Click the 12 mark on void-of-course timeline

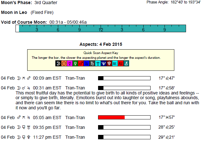click(101, 30)
